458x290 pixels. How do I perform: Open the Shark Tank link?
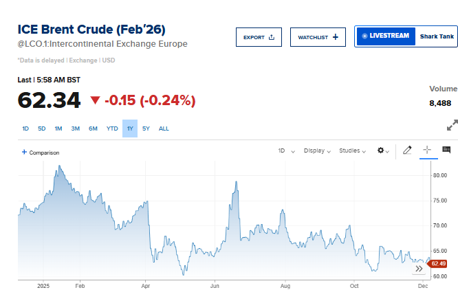pos(435,36)
